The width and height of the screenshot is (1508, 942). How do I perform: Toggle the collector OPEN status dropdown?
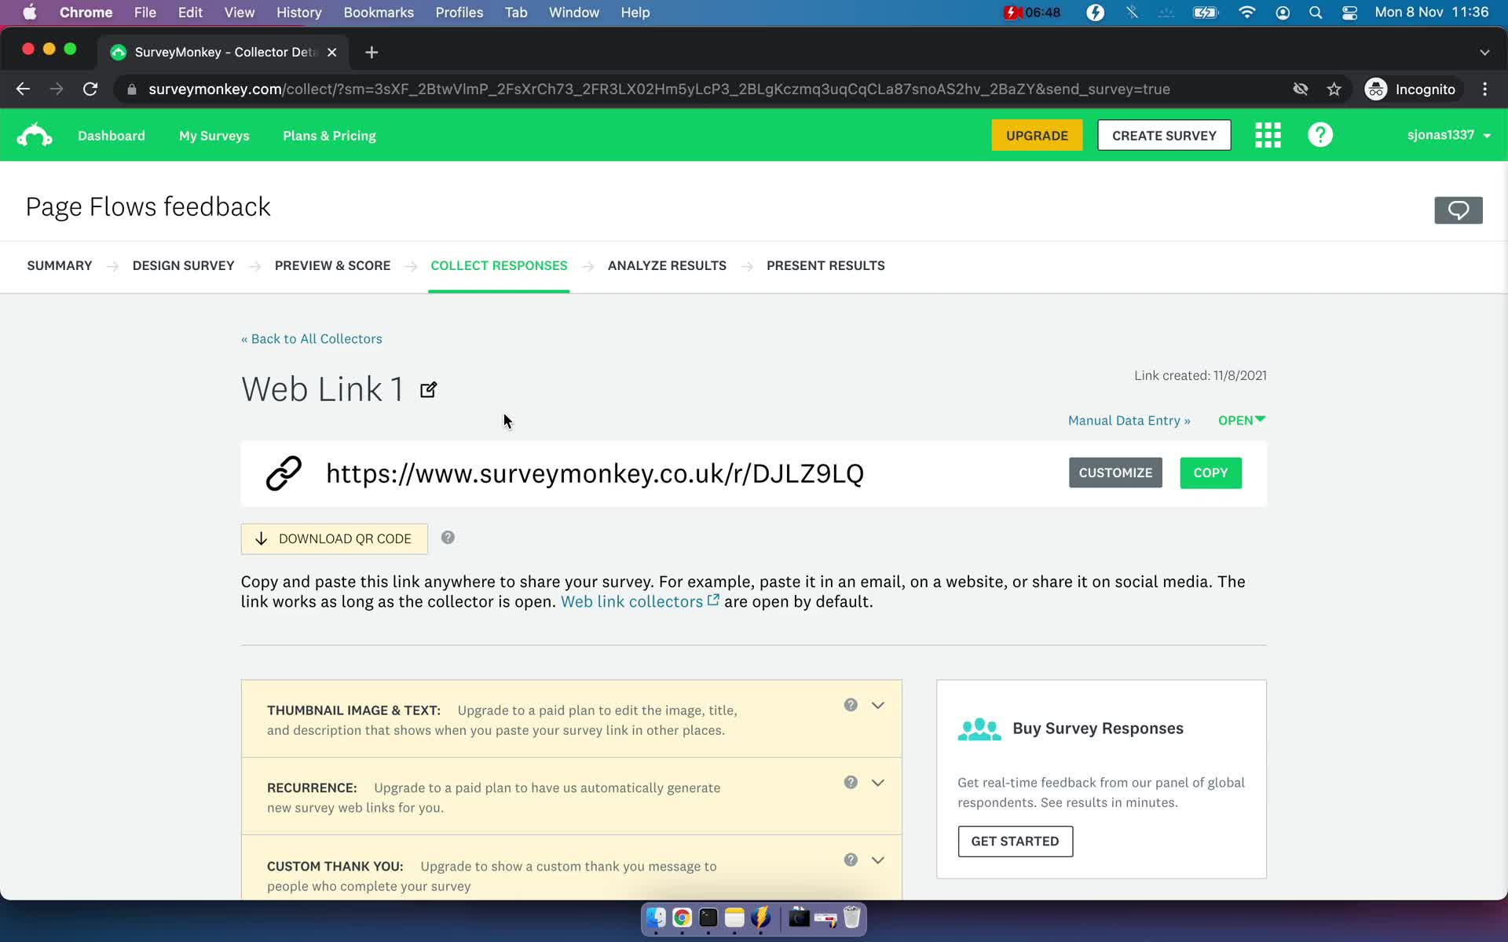[x=1241, y=420]
